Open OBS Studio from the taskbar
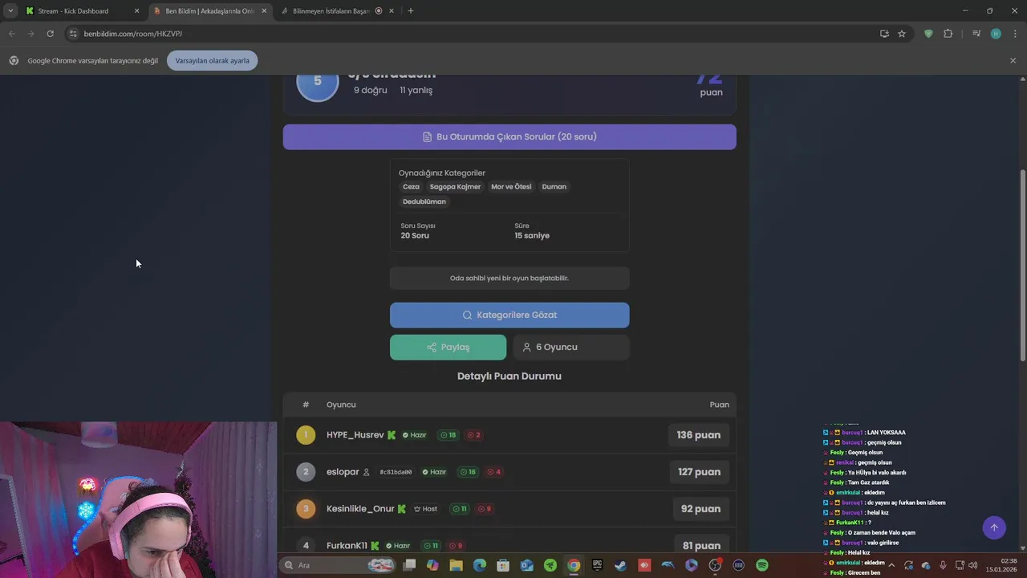The height and width of the screenshot is (578, 1027). point(715,565)
